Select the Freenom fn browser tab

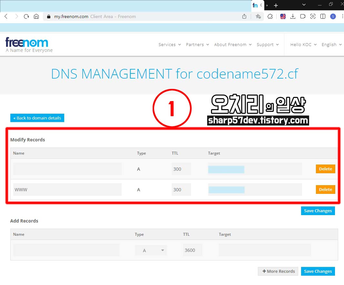[x=258, y=5]
